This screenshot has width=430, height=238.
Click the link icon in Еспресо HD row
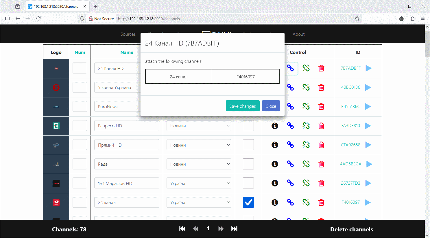point(290,126)
